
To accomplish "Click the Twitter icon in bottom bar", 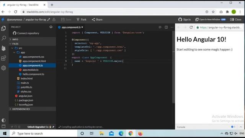I will coord(12,127).
